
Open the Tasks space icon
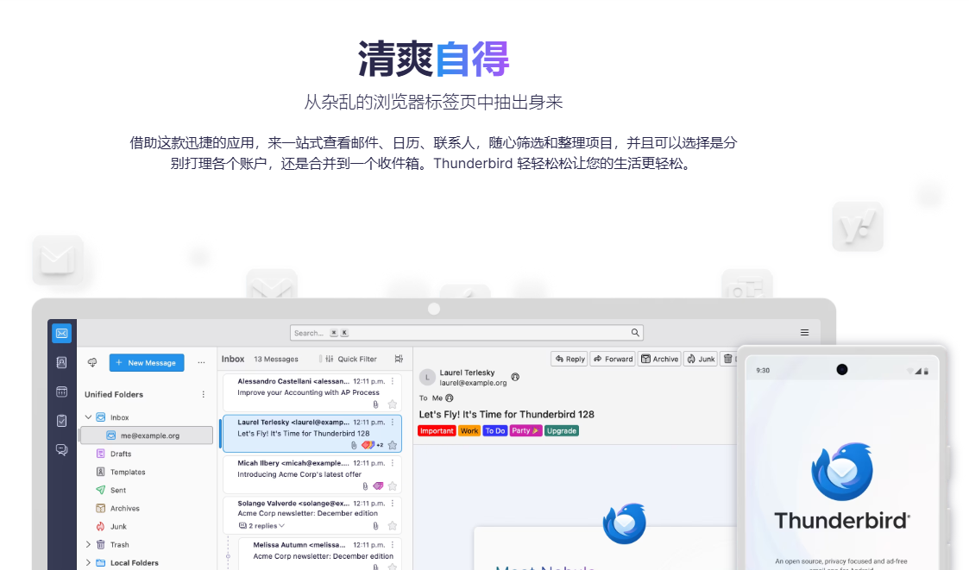(62, 421)
